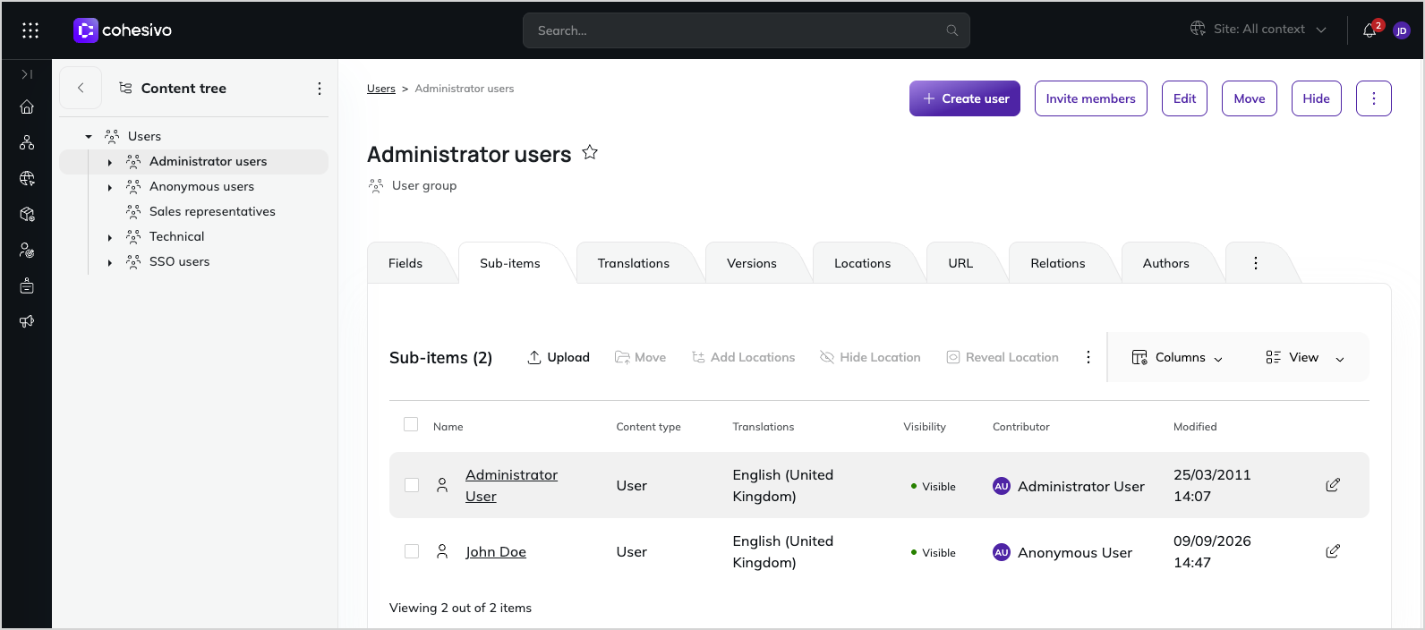Select the Sub-items tab

510,263
